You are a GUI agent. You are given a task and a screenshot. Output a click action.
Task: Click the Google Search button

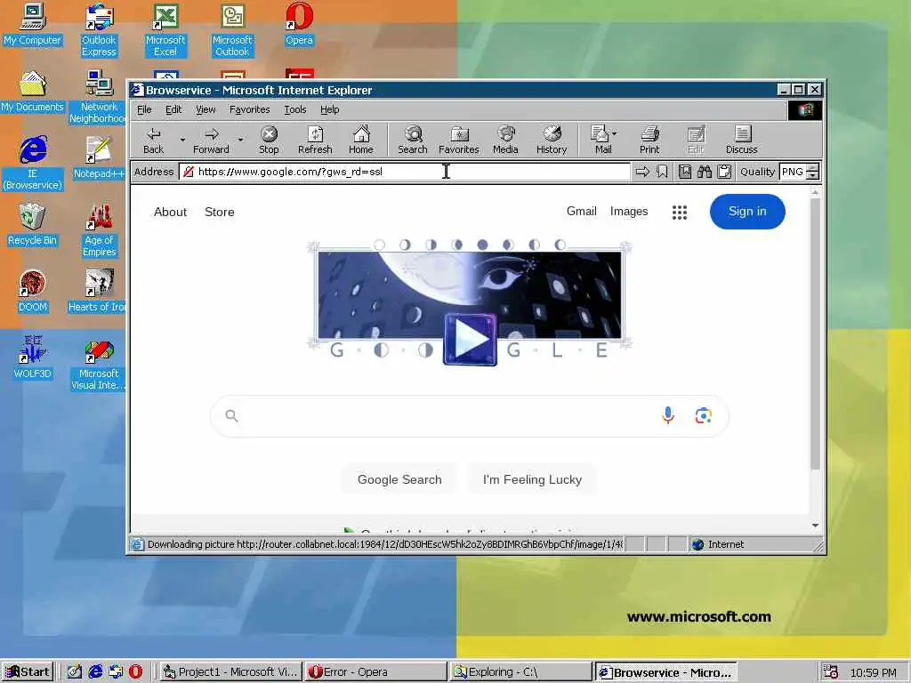(x=399, y=479)
